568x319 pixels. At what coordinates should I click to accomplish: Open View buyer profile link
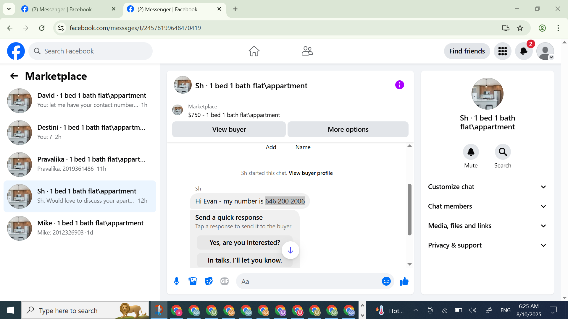click(x=311, y=173)
